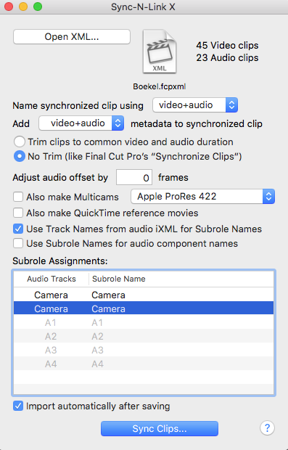This screenshot has height=450, width=288.
Task: Click the audio offset frames input field
Action: click(x=134, y=177)
